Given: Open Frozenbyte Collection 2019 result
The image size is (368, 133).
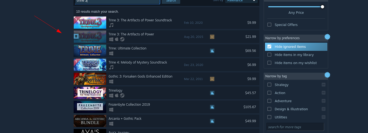Looking at the screenshot, I should point(129,105).
